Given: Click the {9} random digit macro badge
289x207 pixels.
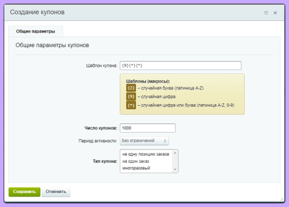Looking at the screenshot, I should (x=131, y=97).
